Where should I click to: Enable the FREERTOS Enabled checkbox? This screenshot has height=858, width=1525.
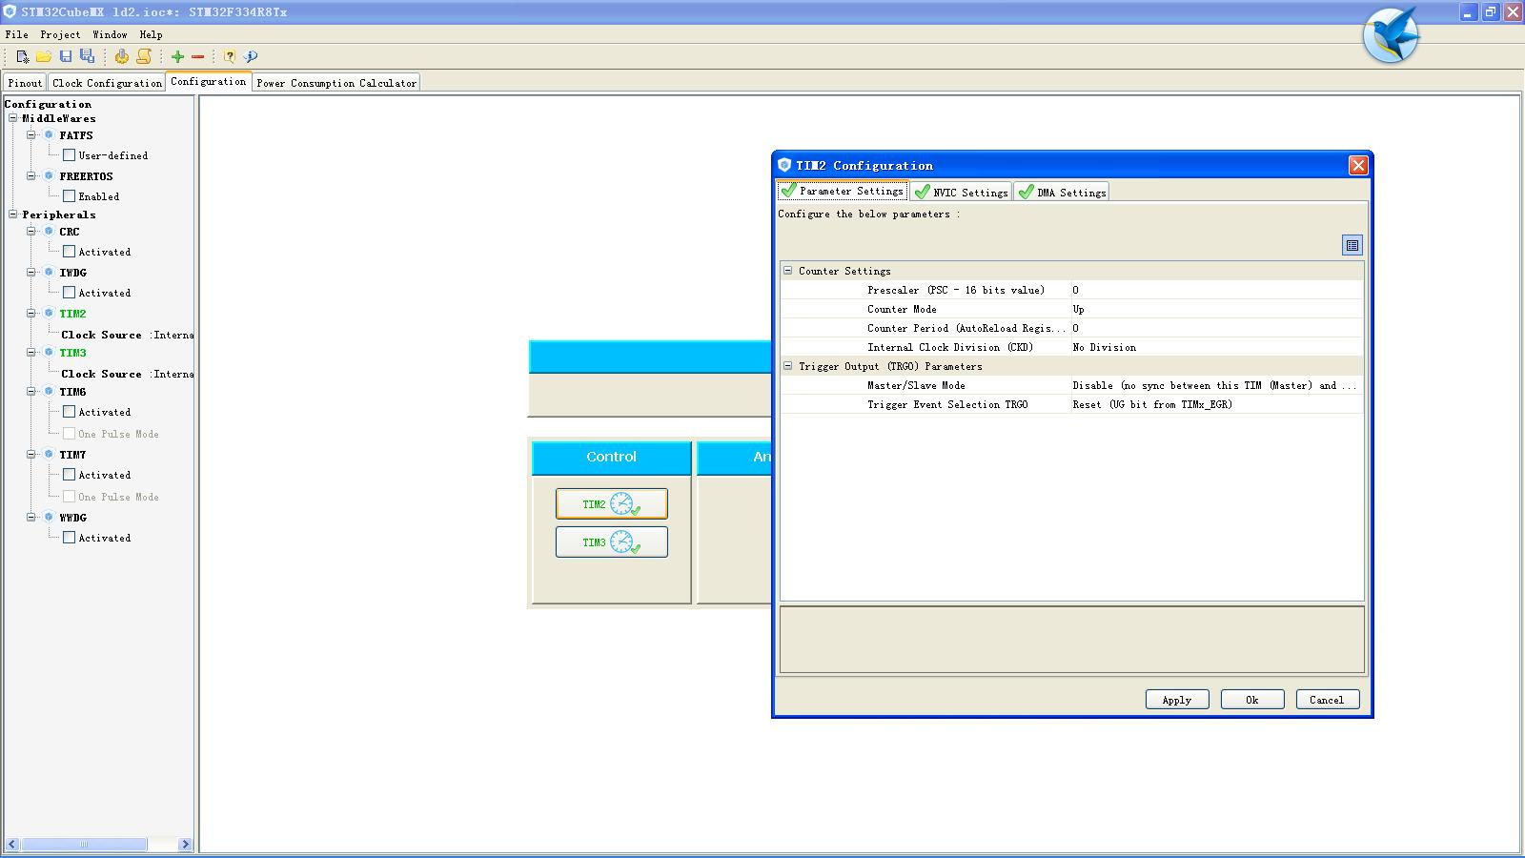tap(69, 196)
